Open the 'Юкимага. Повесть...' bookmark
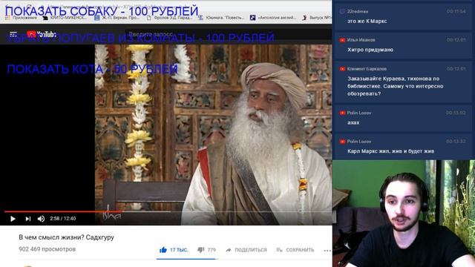The image size is (475, 267). click(221, 18)
